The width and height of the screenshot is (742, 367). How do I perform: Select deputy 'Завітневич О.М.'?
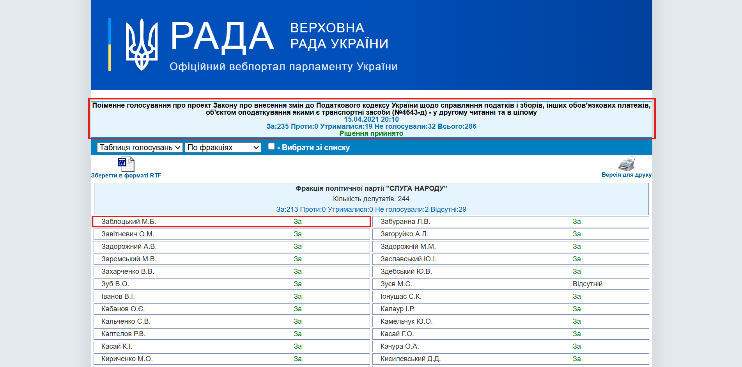[x=128, y=234]
